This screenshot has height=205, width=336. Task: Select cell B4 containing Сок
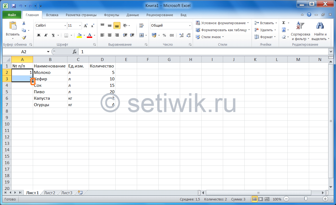[x=50, y=85]
